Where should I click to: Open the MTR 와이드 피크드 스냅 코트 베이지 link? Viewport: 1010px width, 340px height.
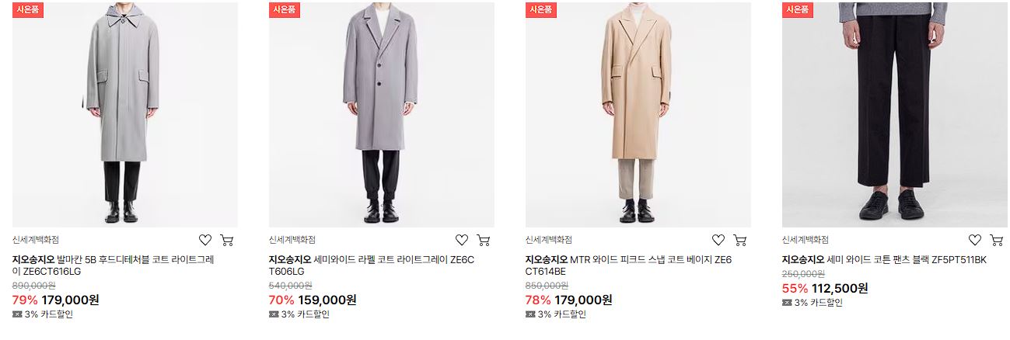point(629,265)
